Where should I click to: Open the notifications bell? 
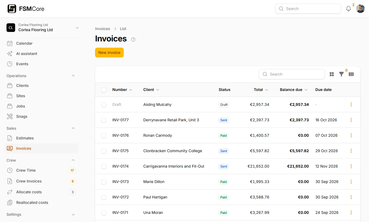click(x=348, y=9)
